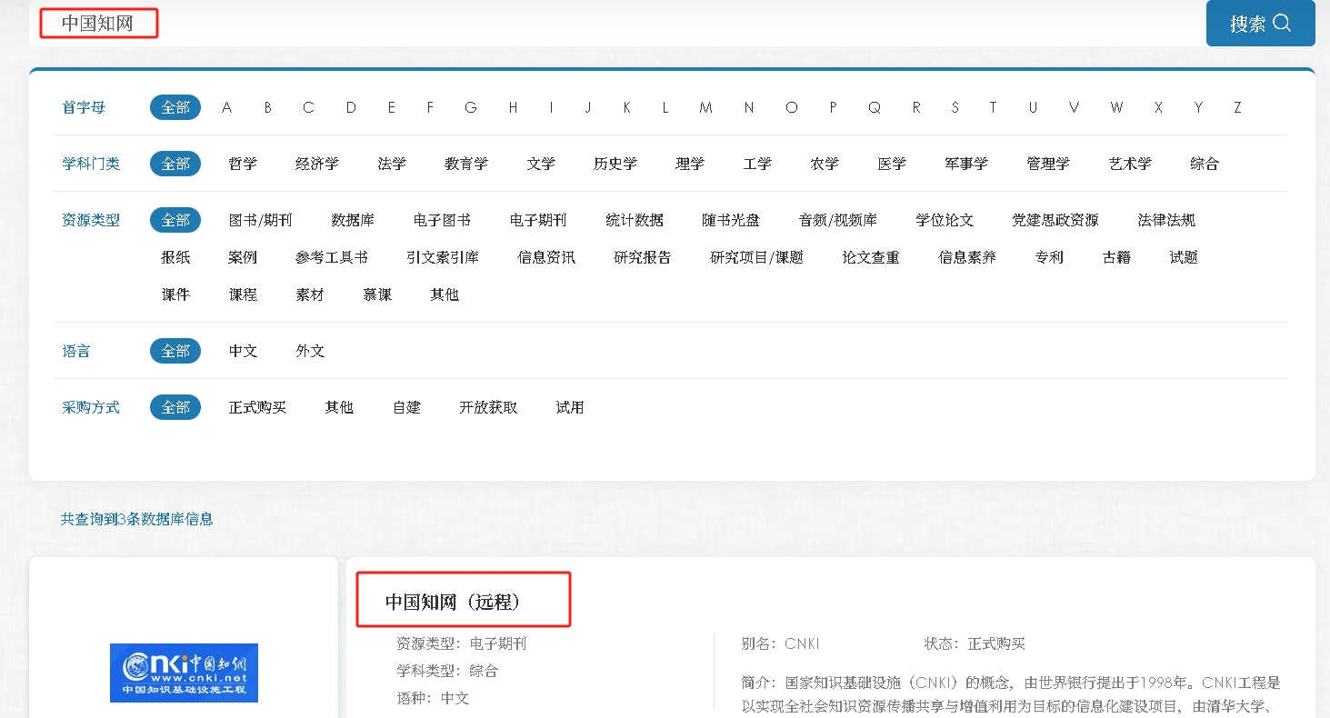
Task: Choose the 文学 subject category
Action: [x=541, y=164]
